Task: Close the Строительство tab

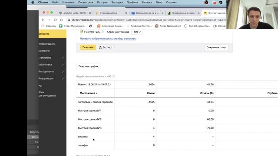Action: [x=126, y=13]
